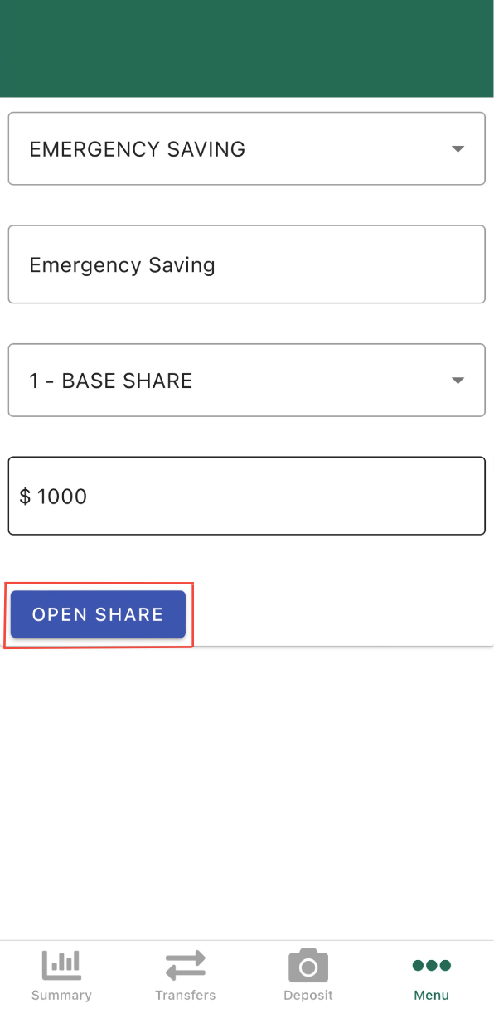Open the Summary bar chart icon
This screenshot has width=494, height=1028.
[61, 965]
